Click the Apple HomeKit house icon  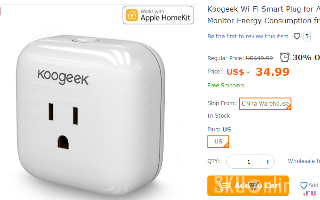coord(132,15)
